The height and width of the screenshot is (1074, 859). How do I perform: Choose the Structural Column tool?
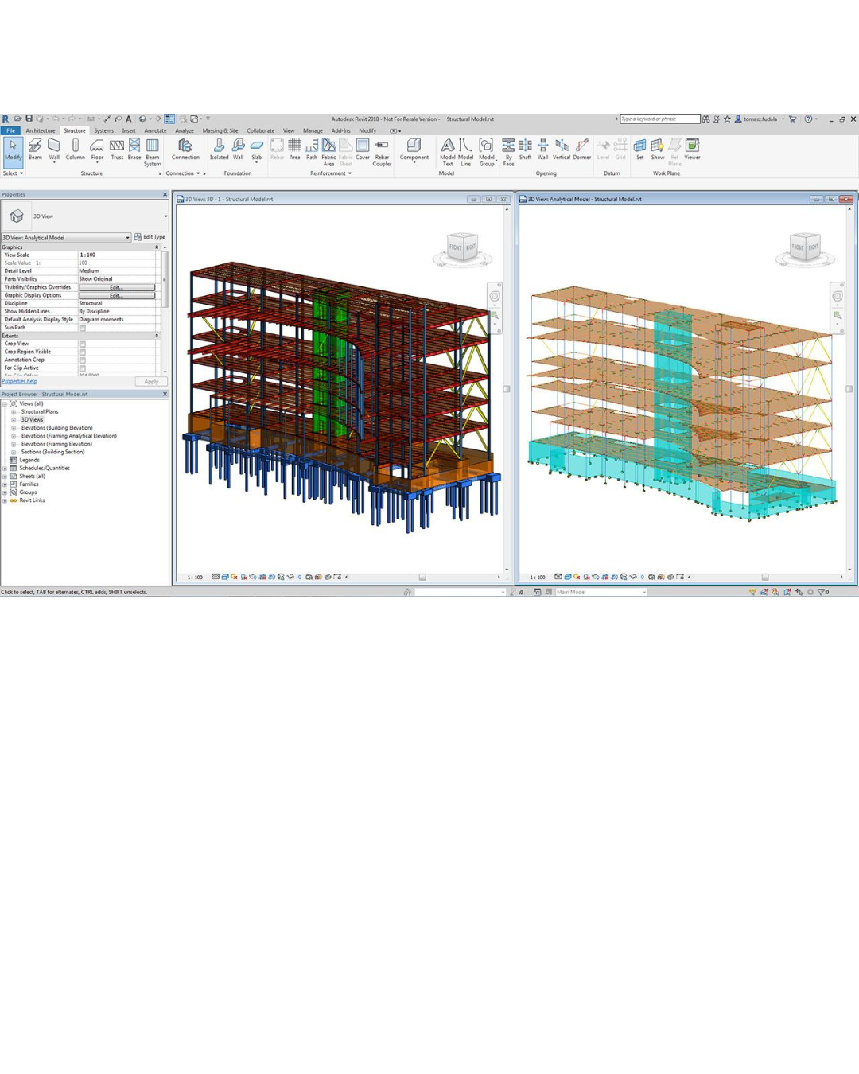click(x=76, y=150)
